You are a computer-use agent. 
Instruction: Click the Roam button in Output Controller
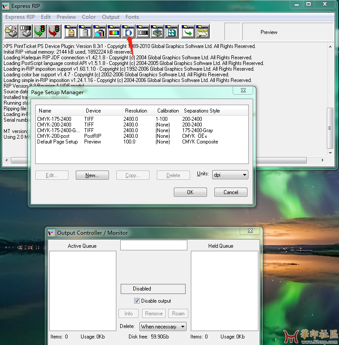178,313
